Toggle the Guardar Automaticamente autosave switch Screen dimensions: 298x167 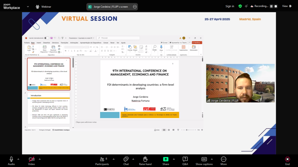click(47, 38)
